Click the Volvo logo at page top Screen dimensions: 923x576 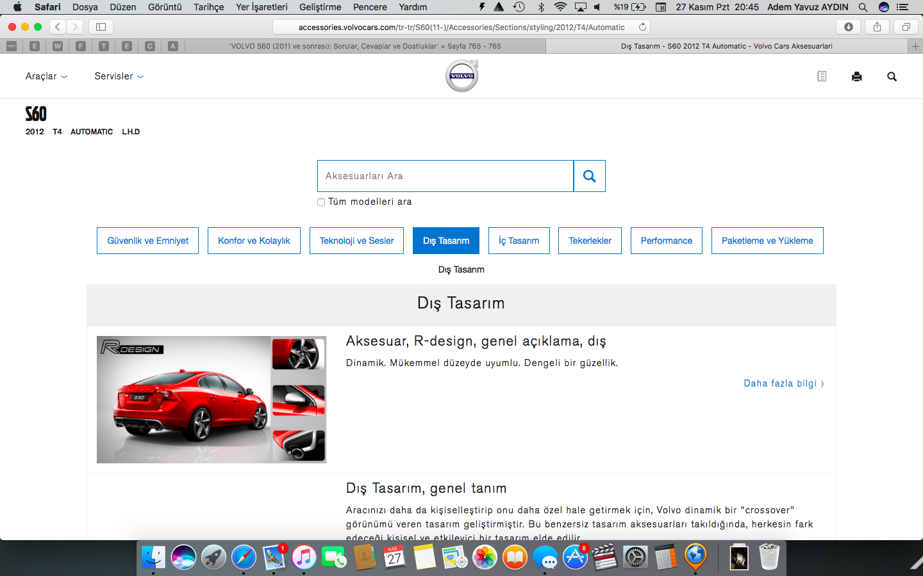pyautogui.click(x=462, y=76)
